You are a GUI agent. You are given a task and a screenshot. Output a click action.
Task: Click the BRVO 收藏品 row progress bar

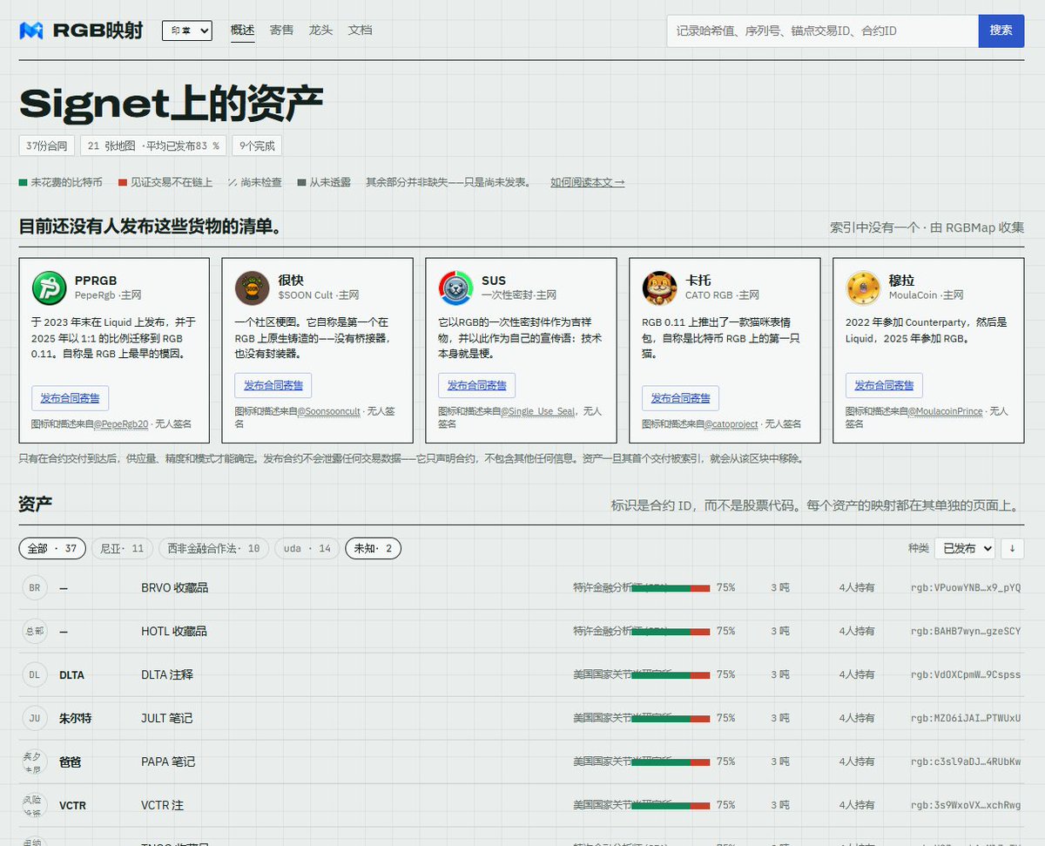(671, 588)
